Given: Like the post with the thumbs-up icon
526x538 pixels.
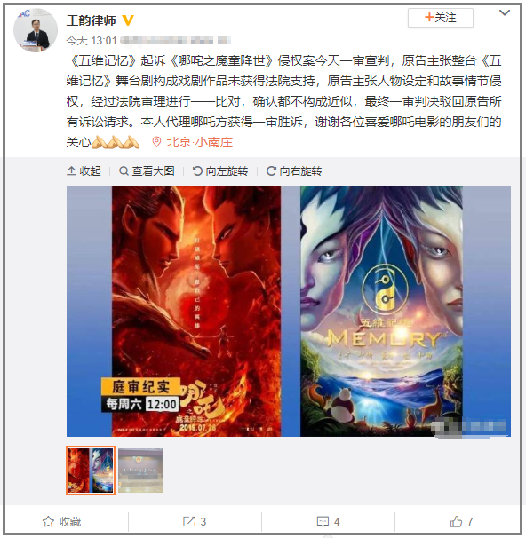Looking at the screenshot, I should [x=457, y=521].
